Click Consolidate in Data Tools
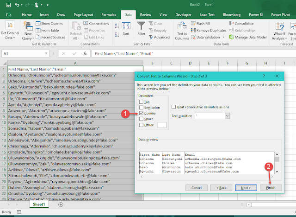This screenshot has width=296, height=217. [241, 24]
